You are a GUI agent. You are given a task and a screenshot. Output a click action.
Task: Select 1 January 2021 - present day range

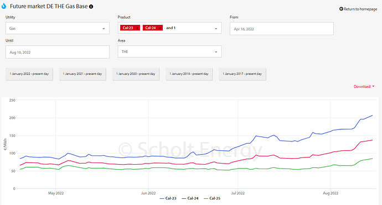click(x=82, y=74)
